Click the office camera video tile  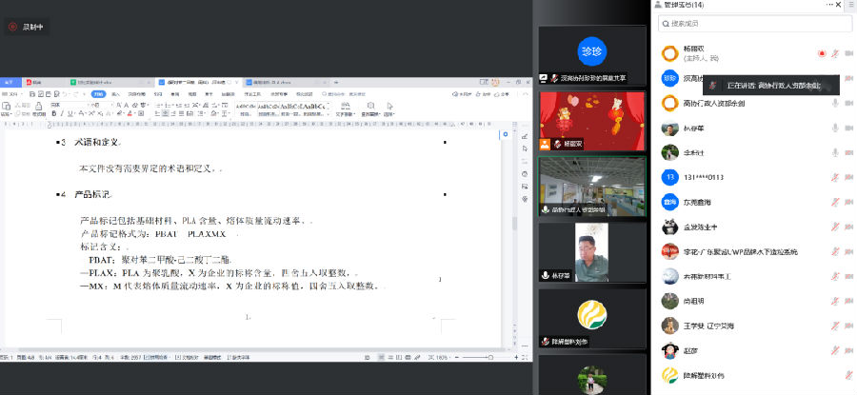(x=592, y=187)
